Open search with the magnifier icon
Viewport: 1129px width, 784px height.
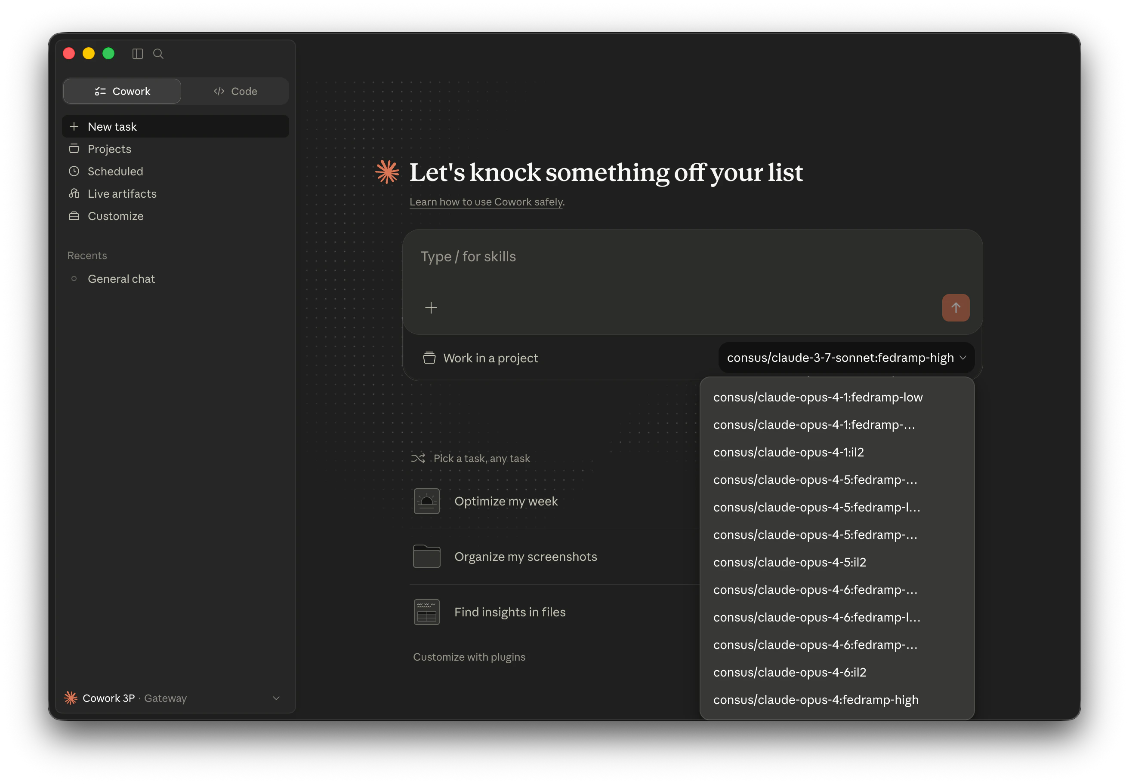coord(158,54)
